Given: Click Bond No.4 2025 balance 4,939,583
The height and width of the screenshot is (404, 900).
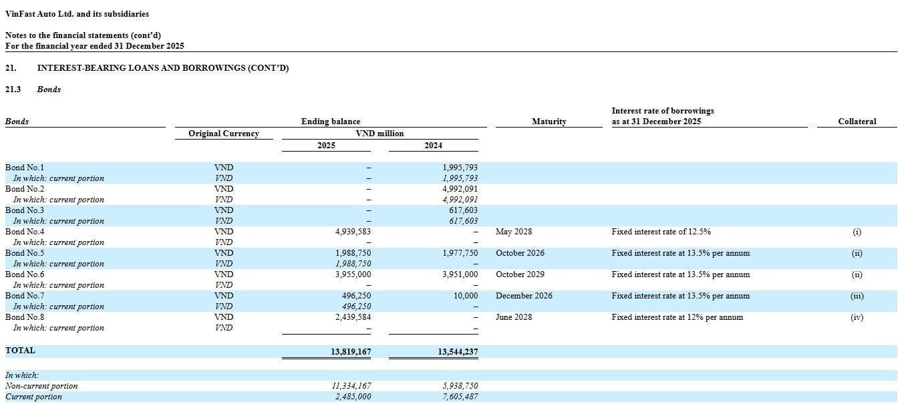Looking at the screenshot, I should [353, 232].
